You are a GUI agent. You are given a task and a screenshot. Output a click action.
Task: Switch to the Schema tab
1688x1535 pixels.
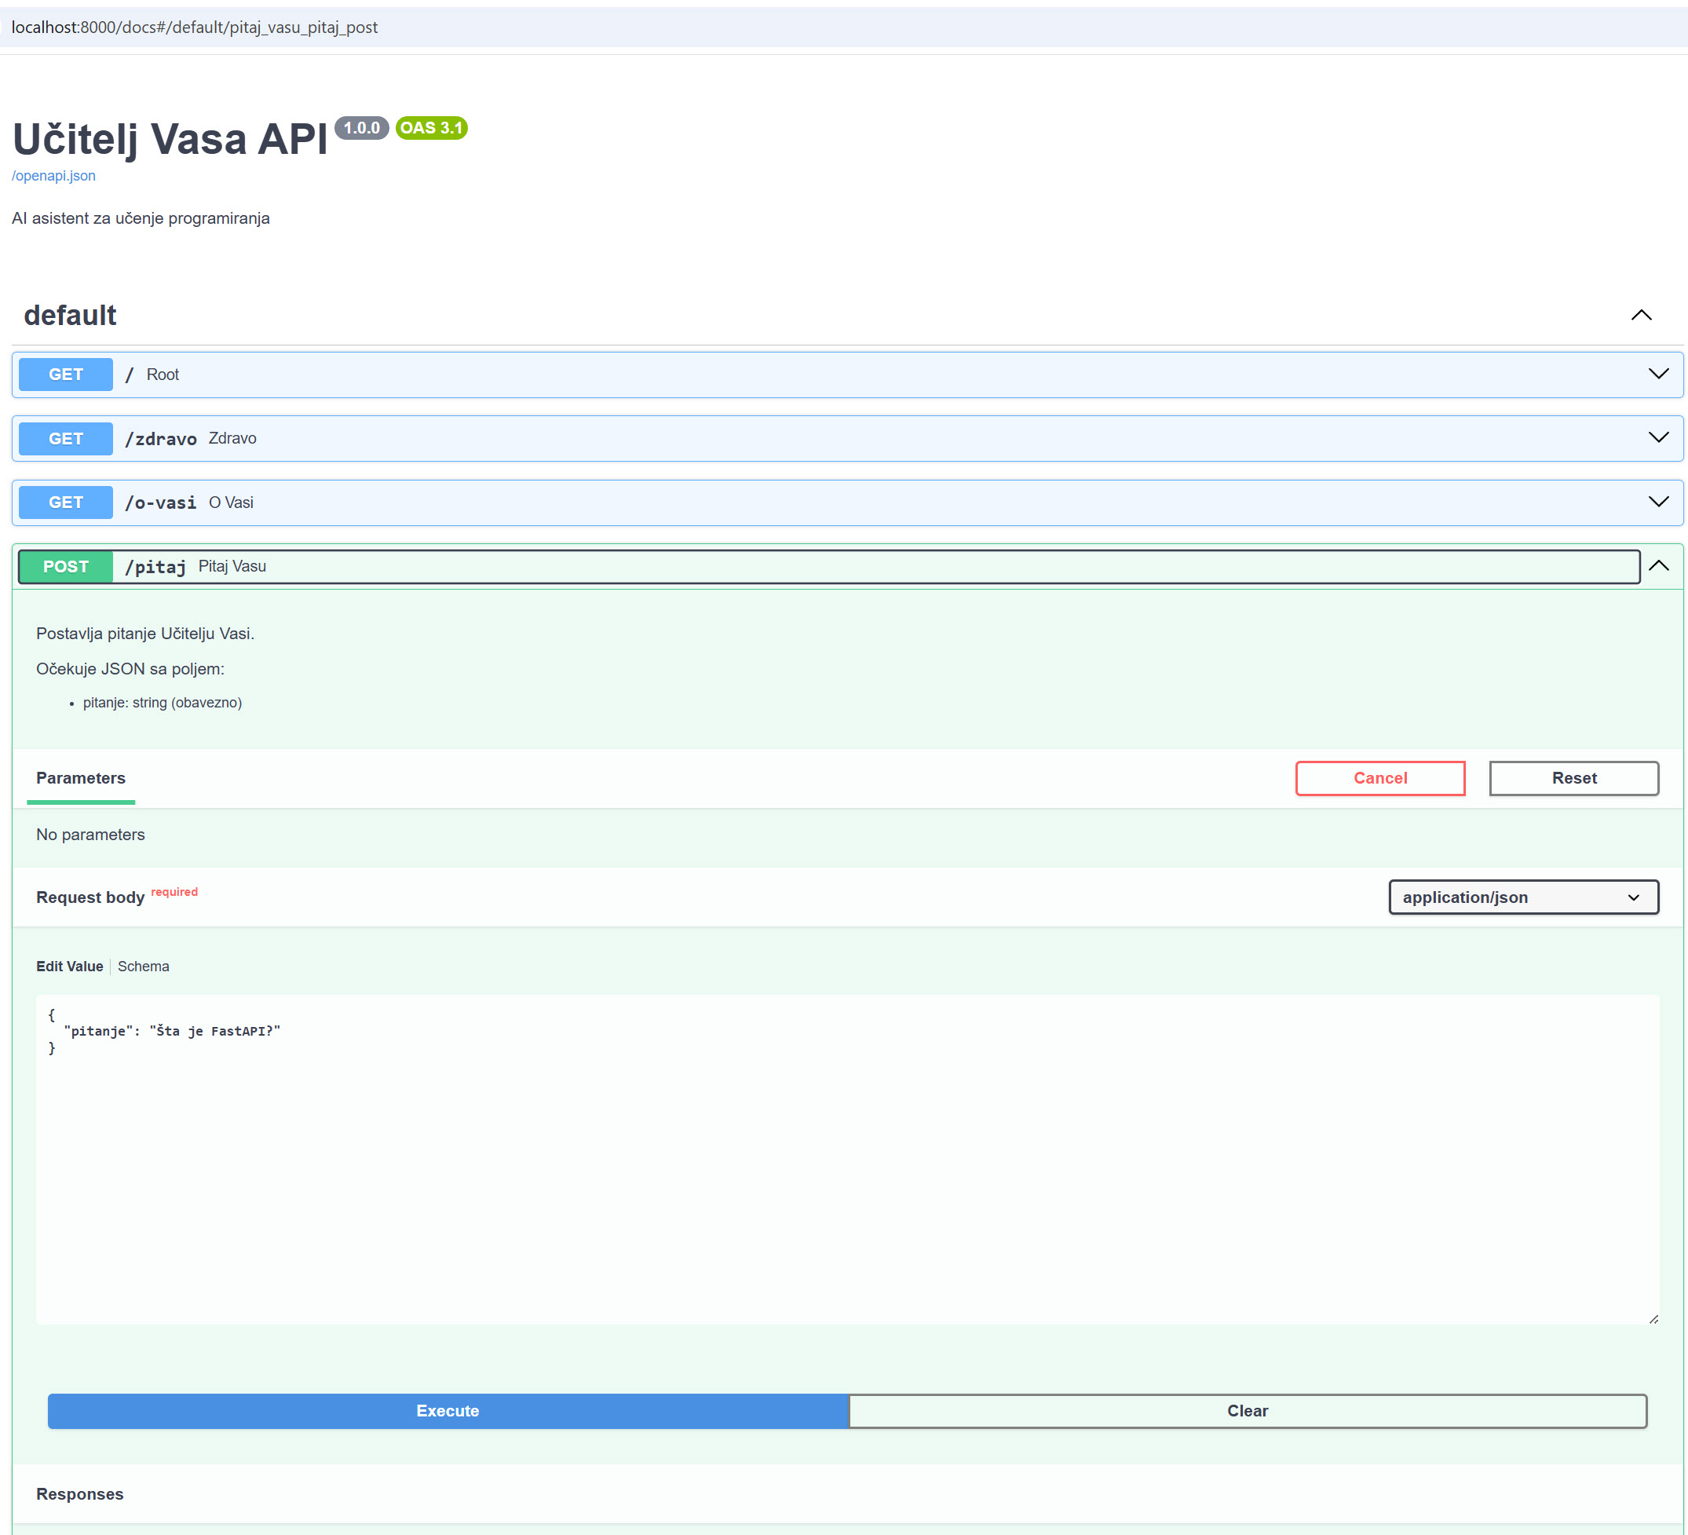coord(143,967)
